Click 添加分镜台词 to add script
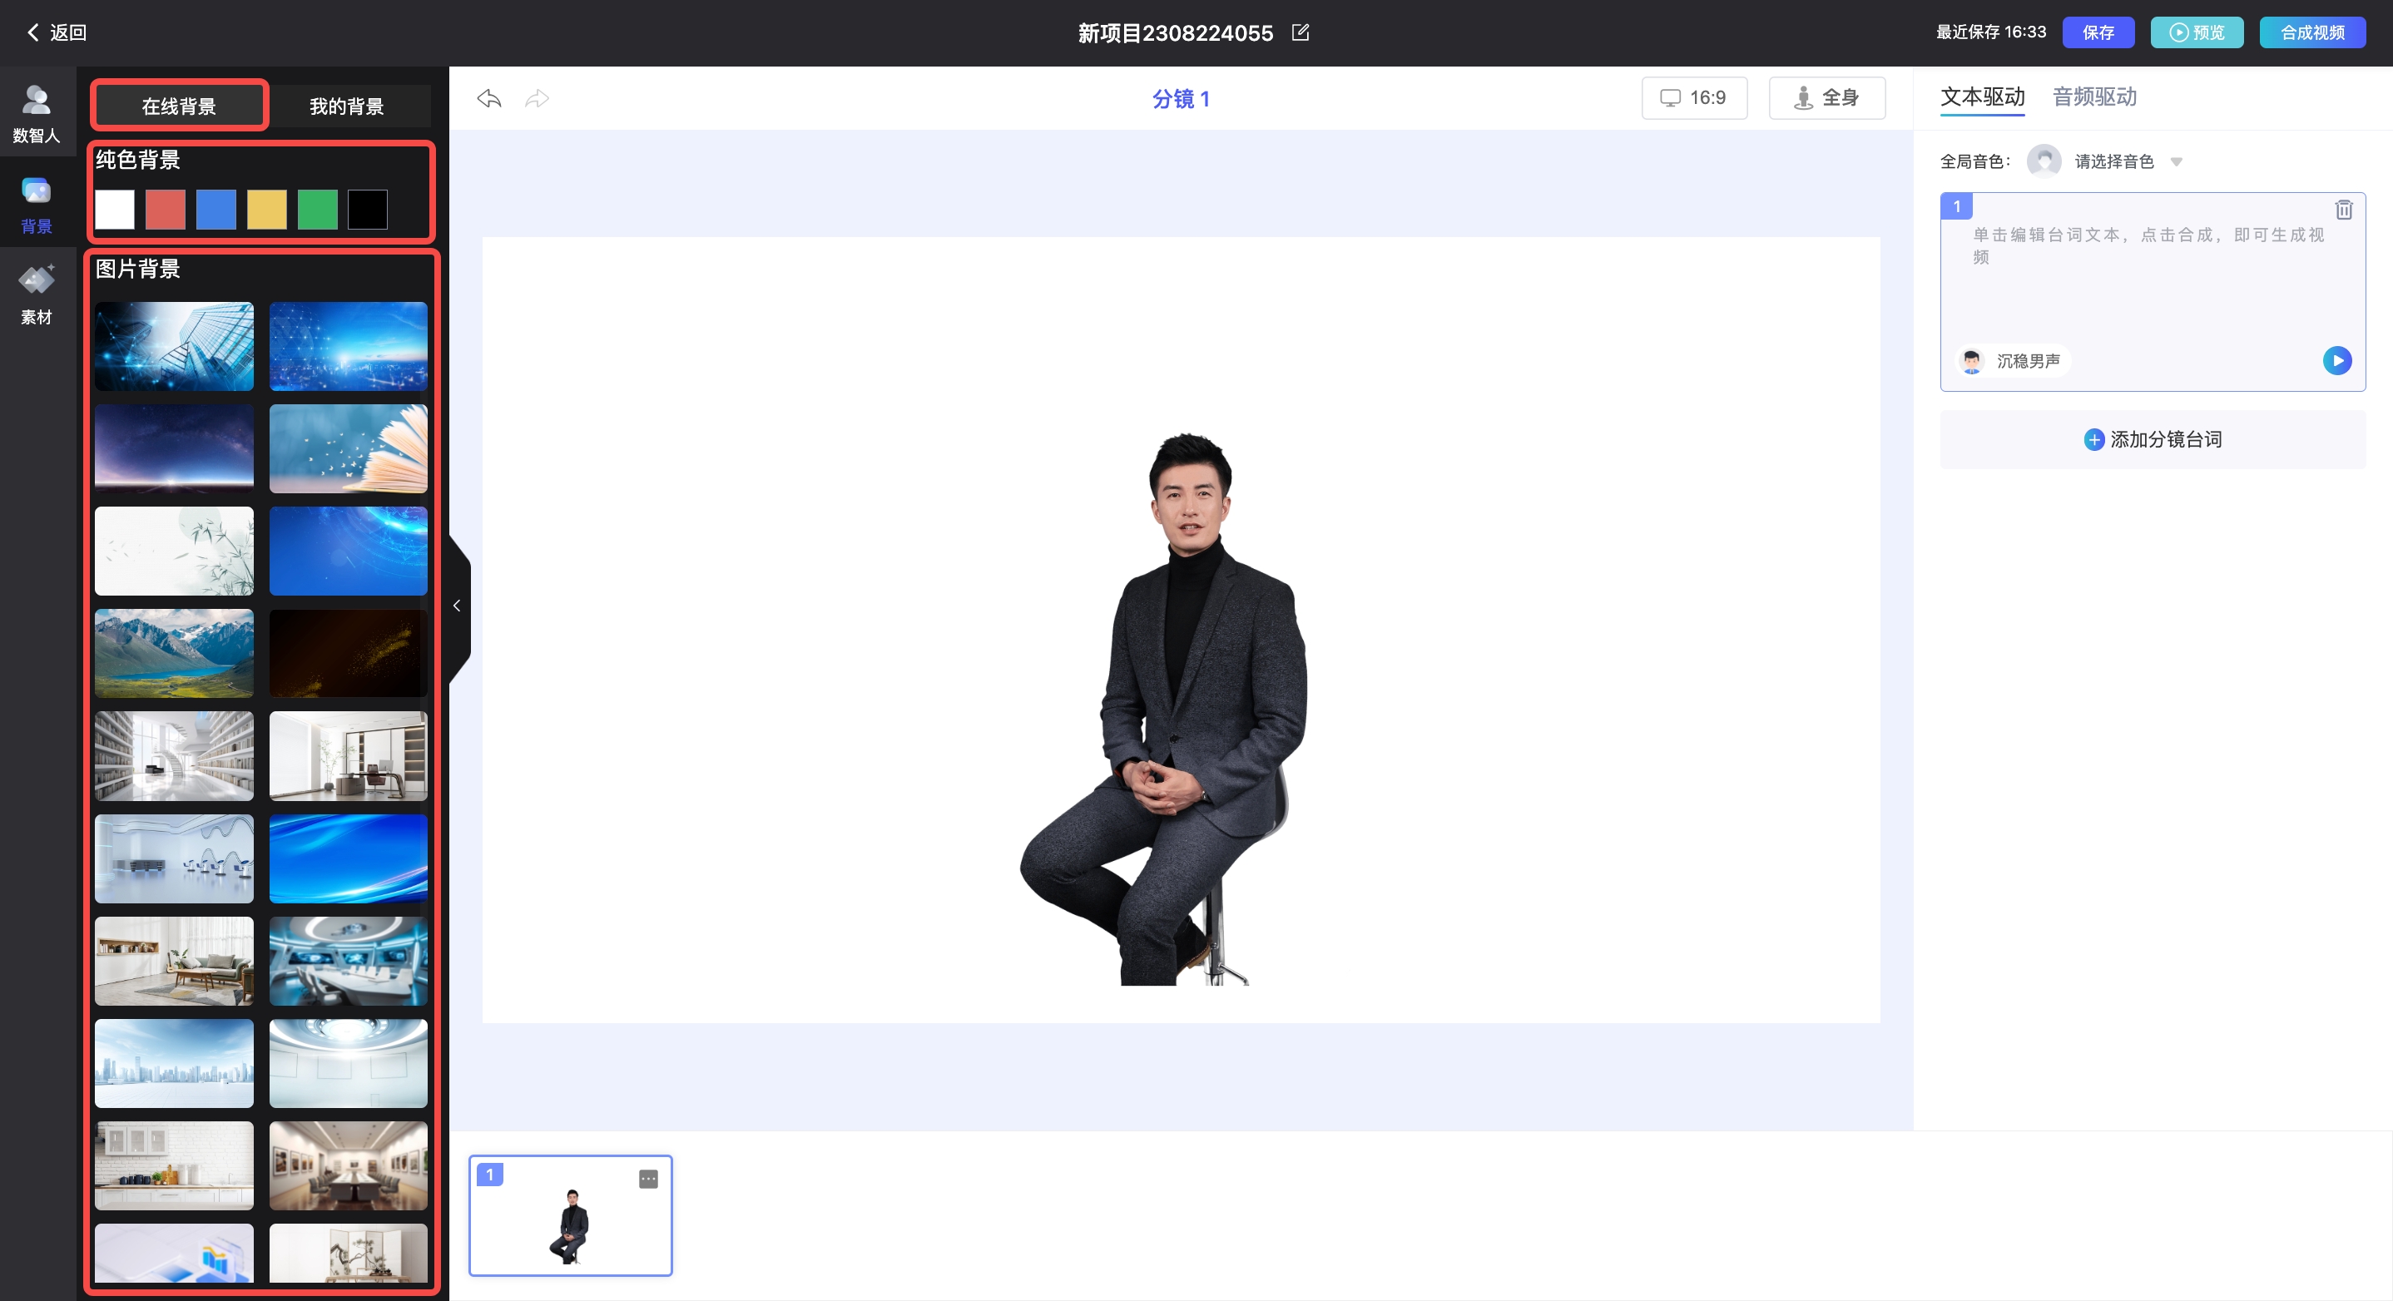 (2153, 439)
